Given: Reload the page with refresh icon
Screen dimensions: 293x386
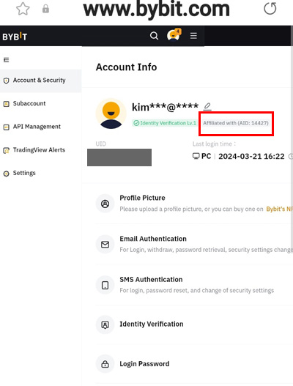Looking at the screenshot, I should [270, 9].
